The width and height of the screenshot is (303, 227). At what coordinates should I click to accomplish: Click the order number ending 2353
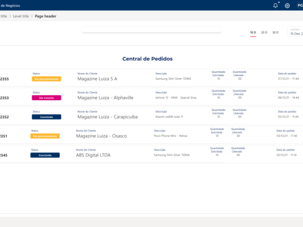(x=4, y=98)
